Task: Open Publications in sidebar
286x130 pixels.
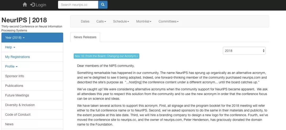Action: pos(32,86)
